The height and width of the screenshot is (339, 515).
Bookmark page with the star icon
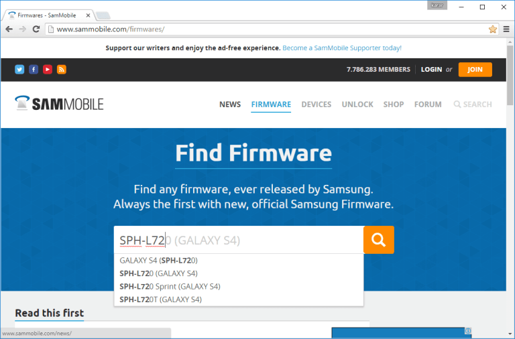(492, 29)
